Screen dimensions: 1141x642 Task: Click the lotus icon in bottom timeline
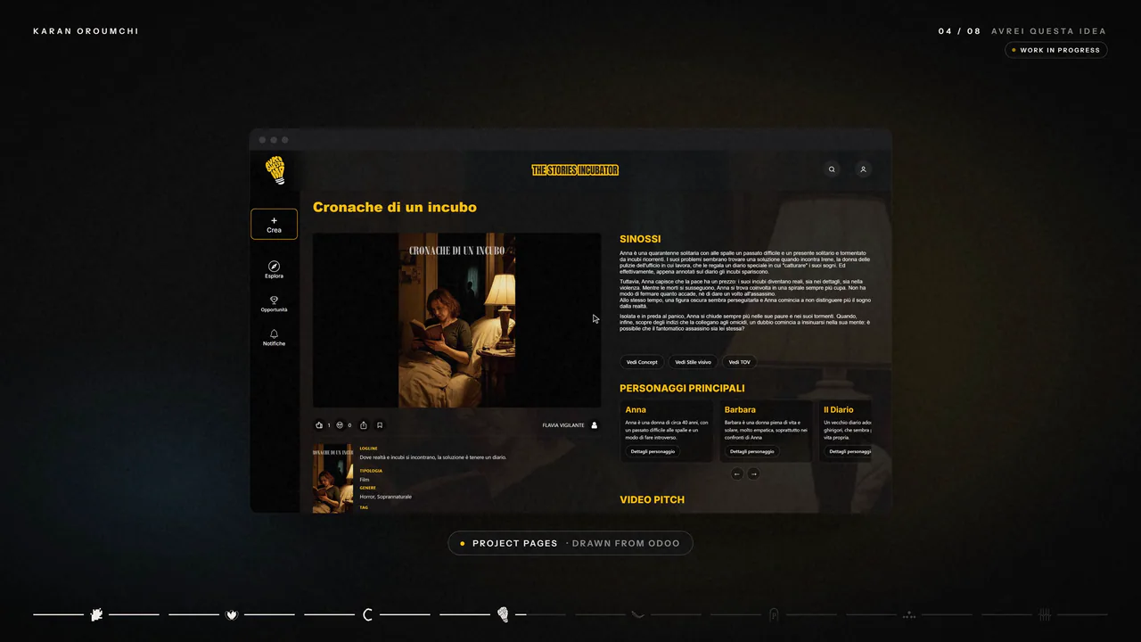click(x=232, y=614)
